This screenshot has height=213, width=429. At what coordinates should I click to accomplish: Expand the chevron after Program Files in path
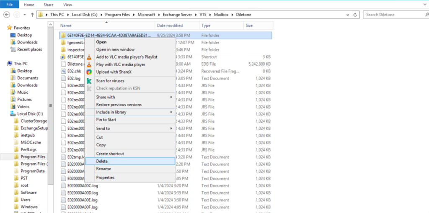(x=134, y=15)
